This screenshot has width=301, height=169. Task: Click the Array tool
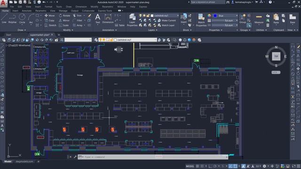click(78, 25)
